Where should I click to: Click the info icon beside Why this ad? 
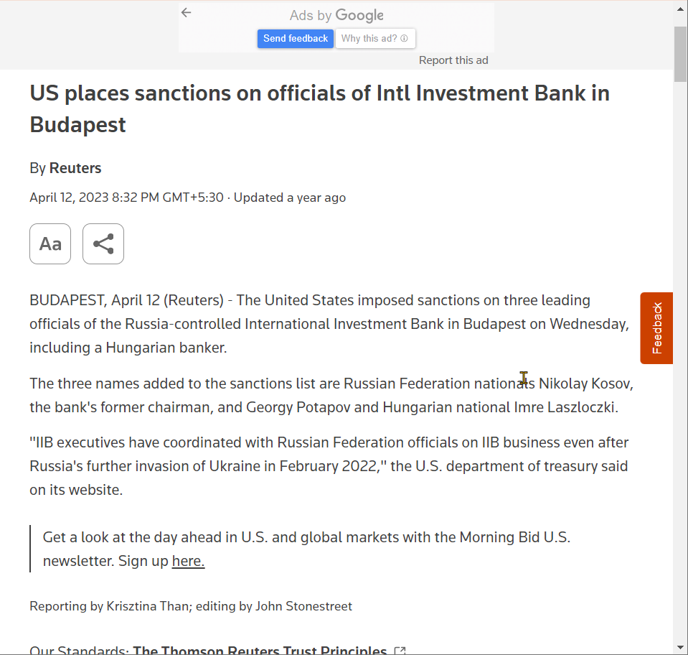click(x=404, y=38)
